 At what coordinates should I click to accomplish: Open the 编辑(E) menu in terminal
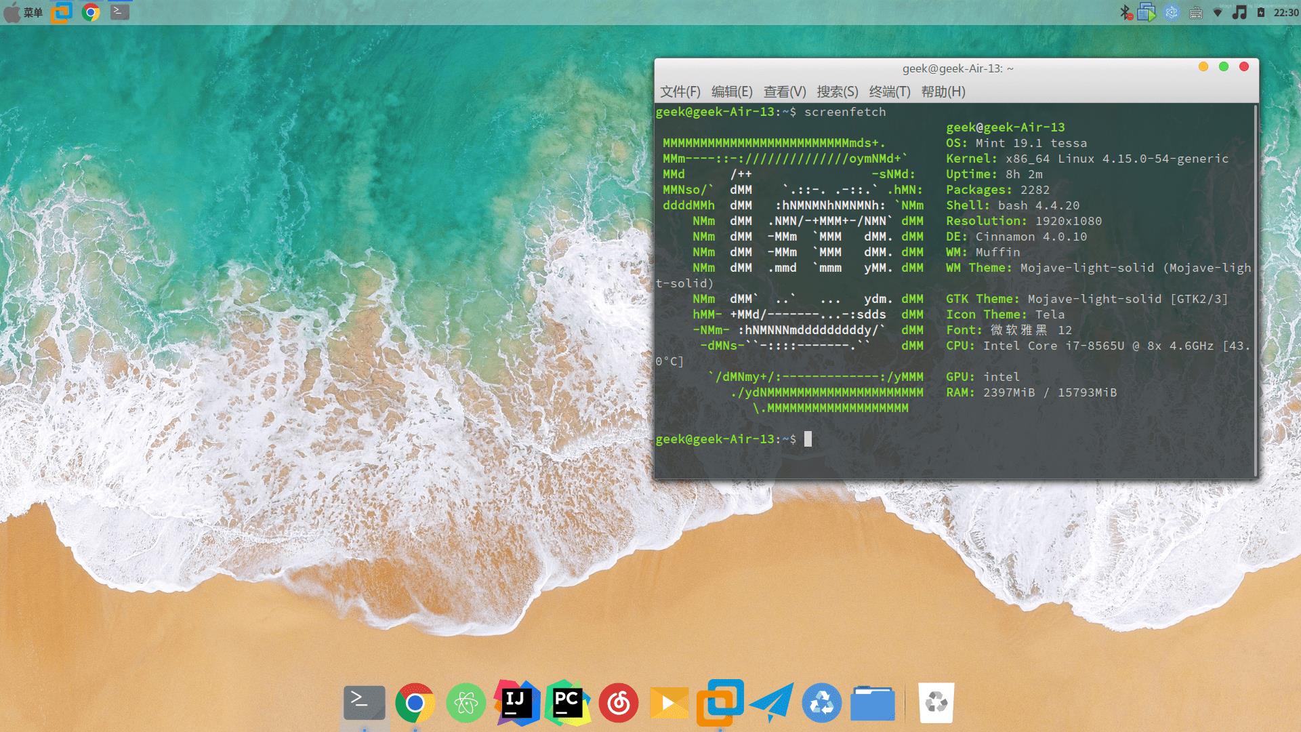(732, 91)
